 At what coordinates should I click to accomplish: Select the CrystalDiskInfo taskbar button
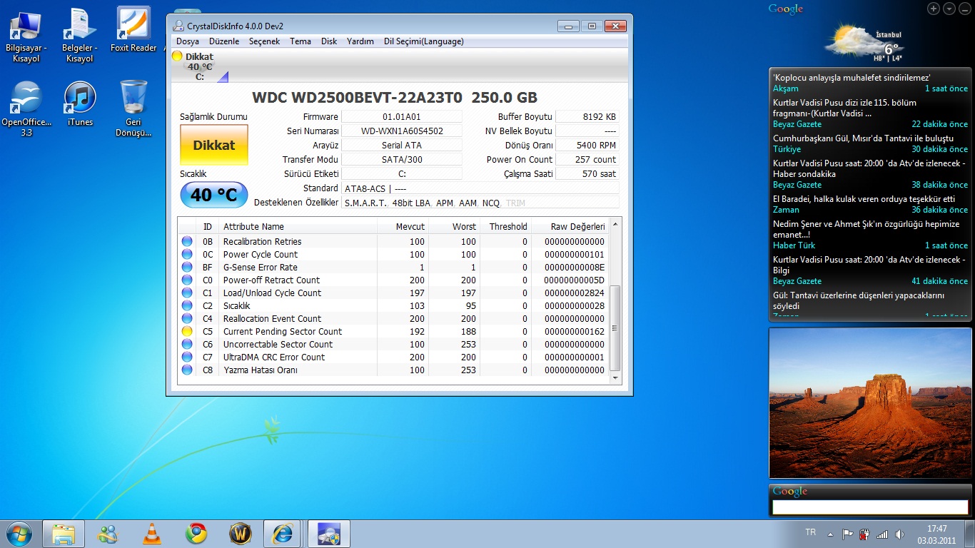(x=328, y=534)
